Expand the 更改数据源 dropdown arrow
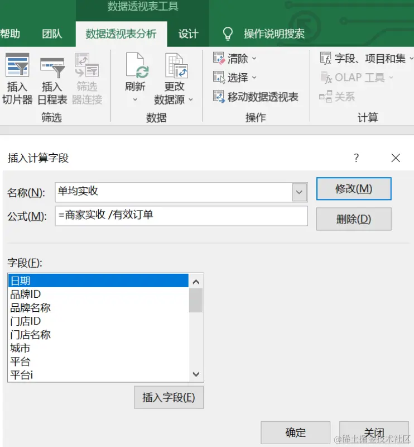The image size is (414, 447). click(191, 99)
